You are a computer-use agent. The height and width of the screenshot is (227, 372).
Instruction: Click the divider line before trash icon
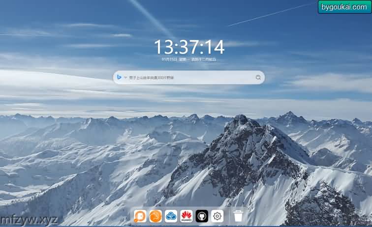point(229,216)
